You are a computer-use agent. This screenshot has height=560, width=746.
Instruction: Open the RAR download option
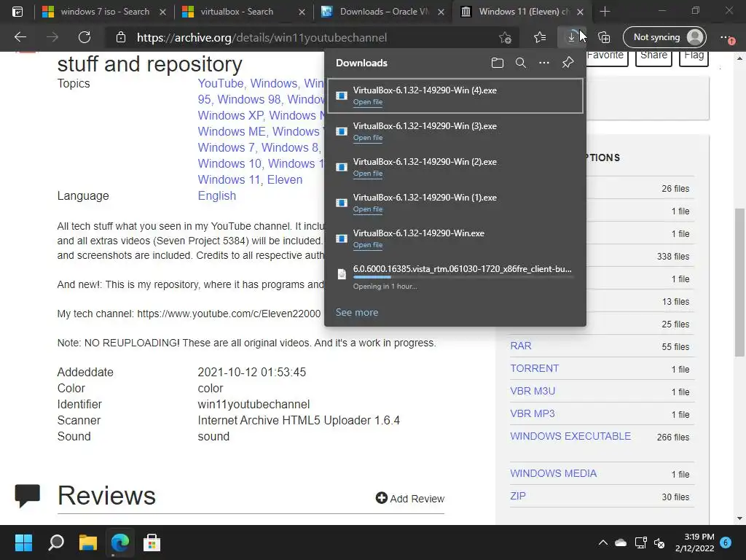coord(520,346)
